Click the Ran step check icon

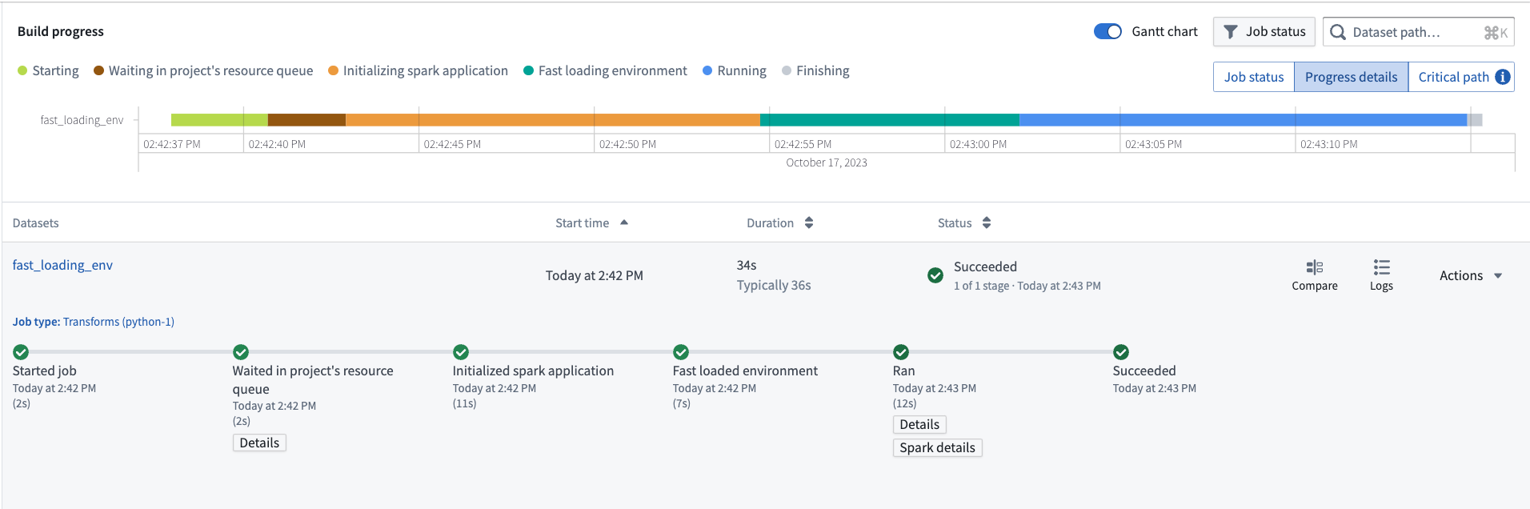[901, 352]
